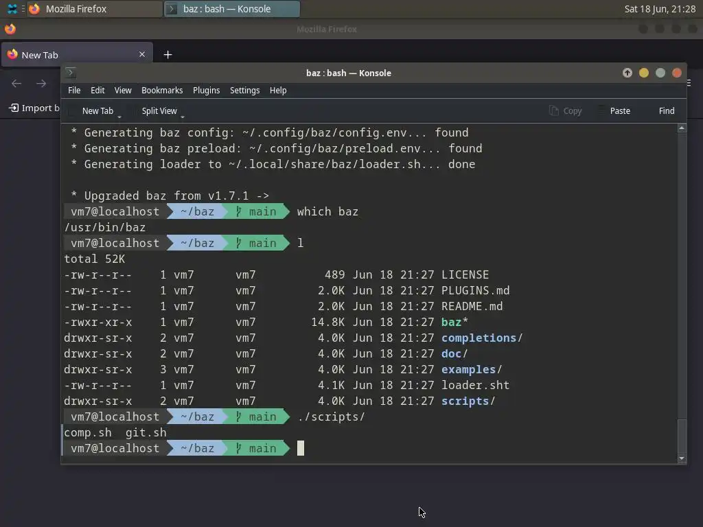Click the Konsole terminal icon in title bar
This screenshot has width=703, height=527.
coord(71,73)
